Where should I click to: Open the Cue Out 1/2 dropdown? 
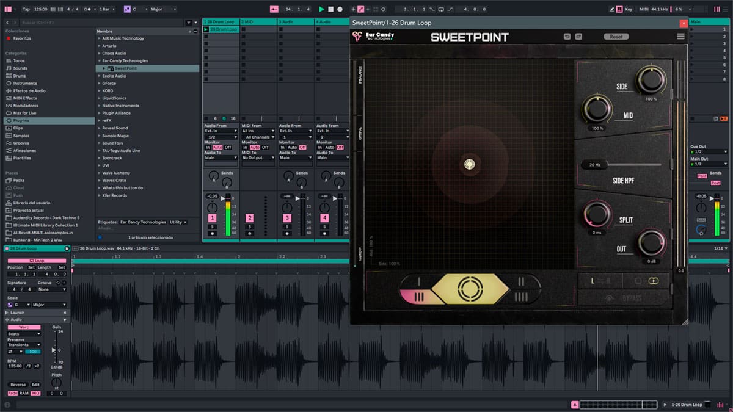click(x=709, y=151)
